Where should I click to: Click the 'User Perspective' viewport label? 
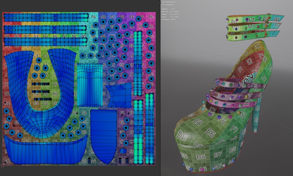point(169,2)
